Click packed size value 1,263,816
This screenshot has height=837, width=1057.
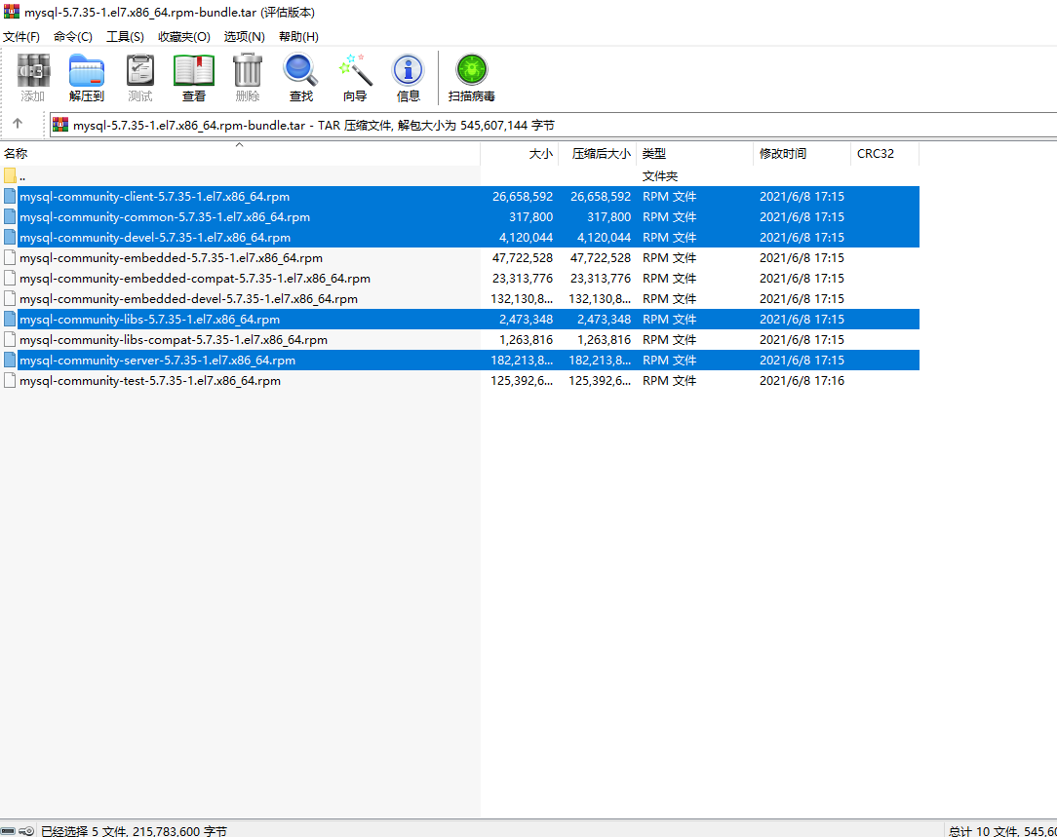pos(604,339)
